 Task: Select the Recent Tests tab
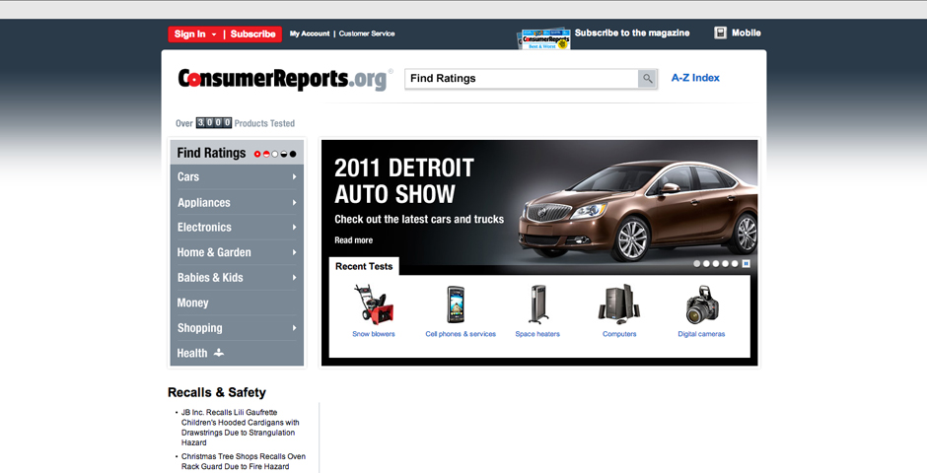coord(364,266)
